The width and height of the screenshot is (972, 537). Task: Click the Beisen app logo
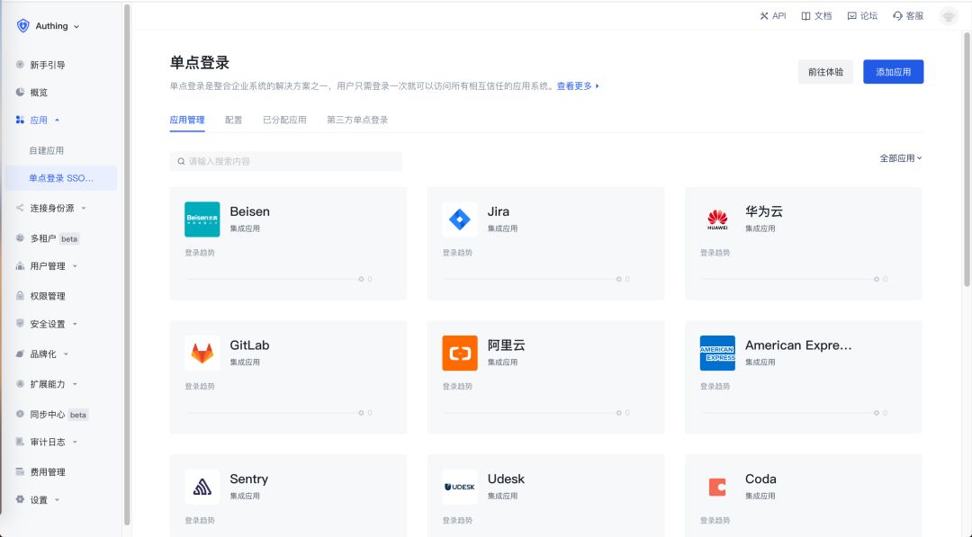202,219
